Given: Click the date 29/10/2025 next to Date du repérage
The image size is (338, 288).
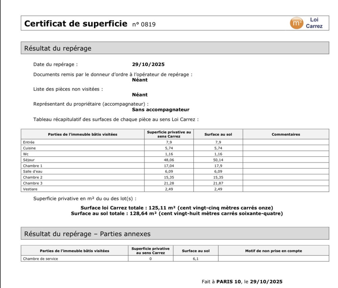Looking at the screenshot, I should click(x=148, y=64).
